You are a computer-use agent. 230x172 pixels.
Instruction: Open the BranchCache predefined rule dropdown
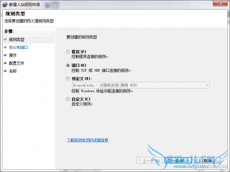[x=141, y=85]
